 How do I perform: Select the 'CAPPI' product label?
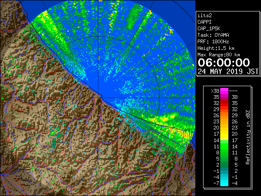click(x=204, y=22)
